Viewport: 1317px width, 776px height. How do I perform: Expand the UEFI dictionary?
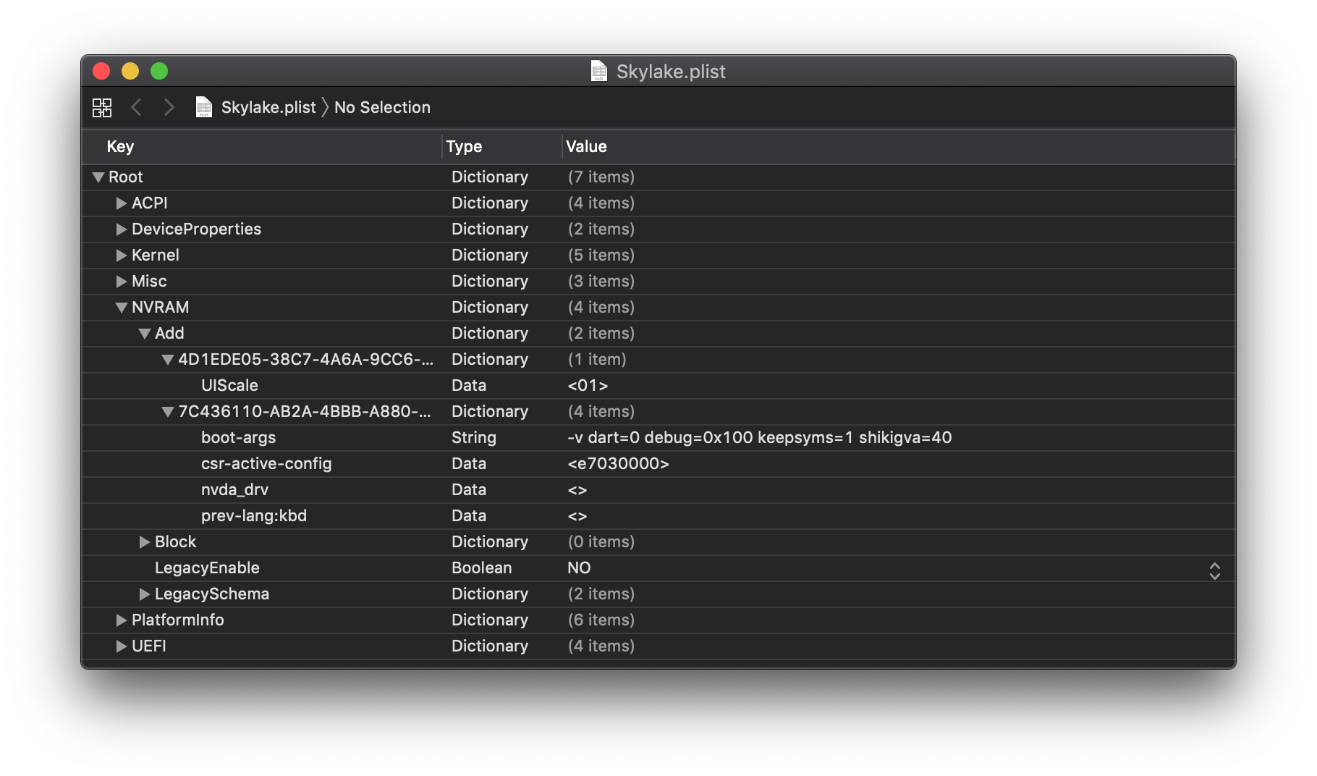122,646
